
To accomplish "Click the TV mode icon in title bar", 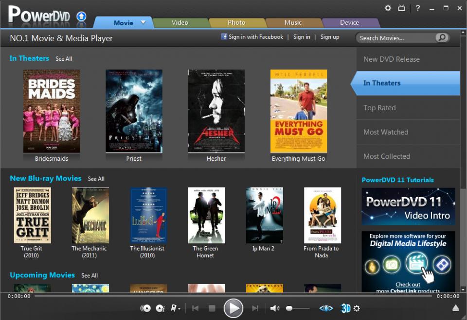I will (401, 8).
